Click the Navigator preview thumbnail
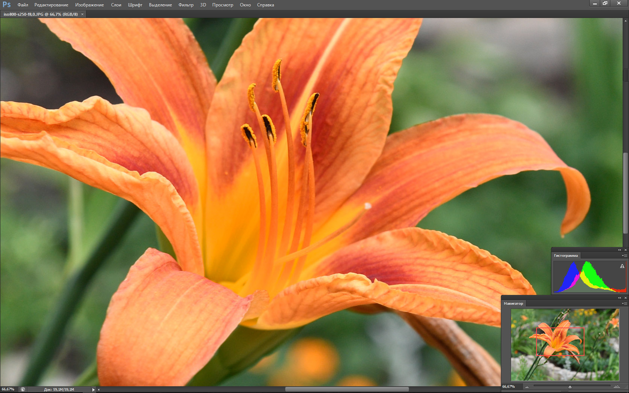The height and width of the screenshot is (393, 629). [x=565, y=345]
